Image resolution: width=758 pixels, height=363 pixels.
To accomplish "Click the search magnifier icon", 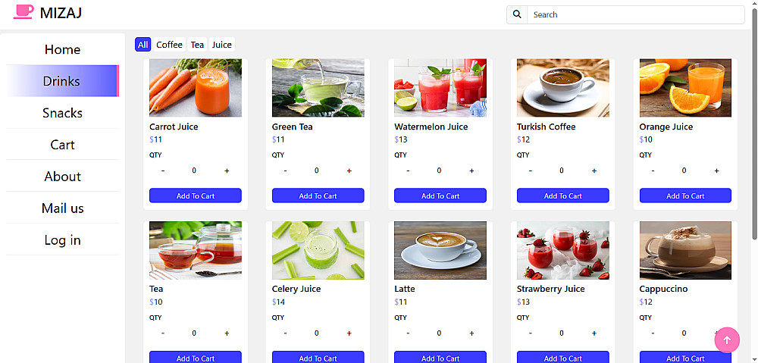I will click(x=517, y=14).
